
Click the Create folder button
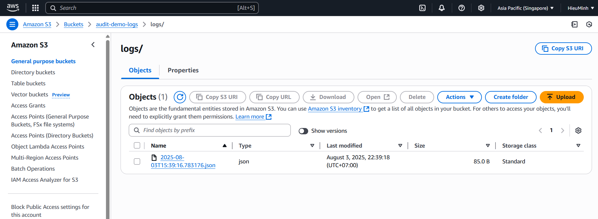511,97
